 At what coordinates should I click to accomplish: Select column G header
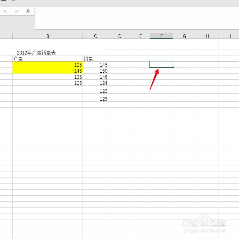[184, 36]
